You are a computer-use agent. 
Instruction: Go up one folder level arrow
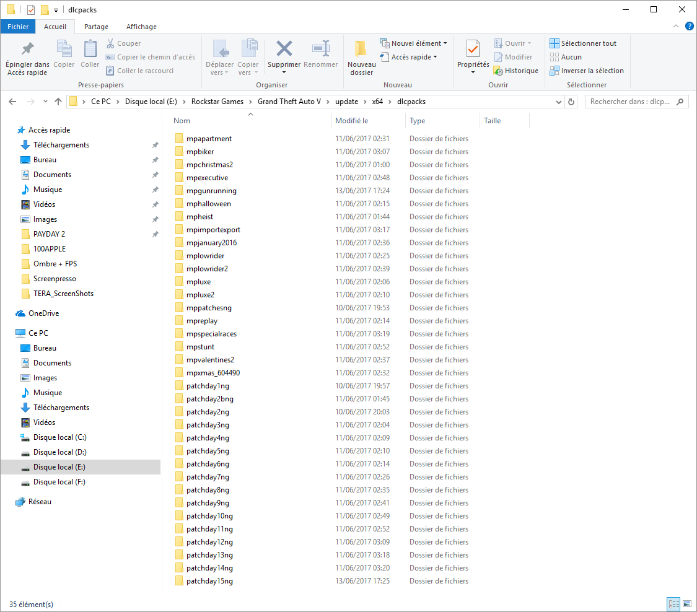pos(58,102)
